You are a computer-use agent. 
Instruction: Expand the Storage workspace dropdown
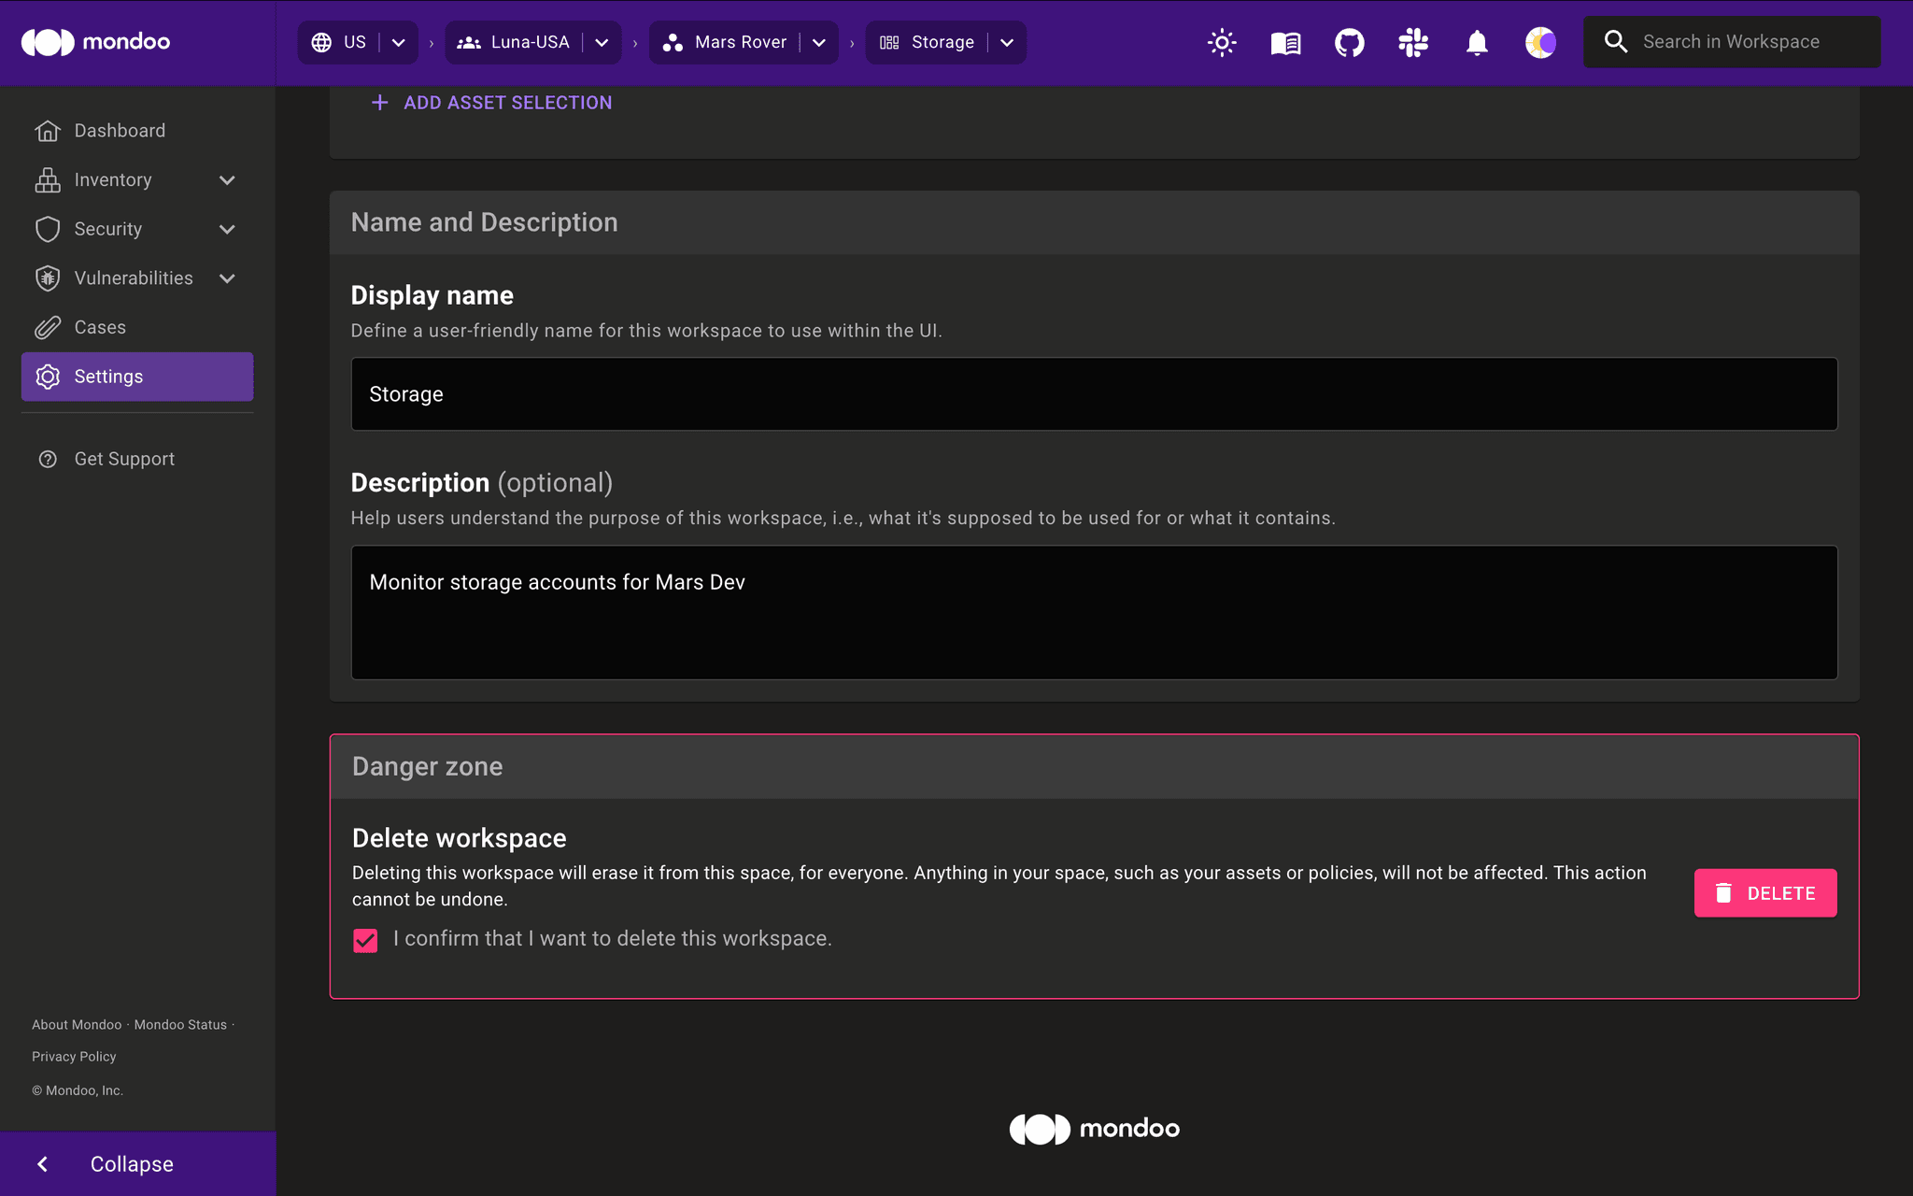1007,42
